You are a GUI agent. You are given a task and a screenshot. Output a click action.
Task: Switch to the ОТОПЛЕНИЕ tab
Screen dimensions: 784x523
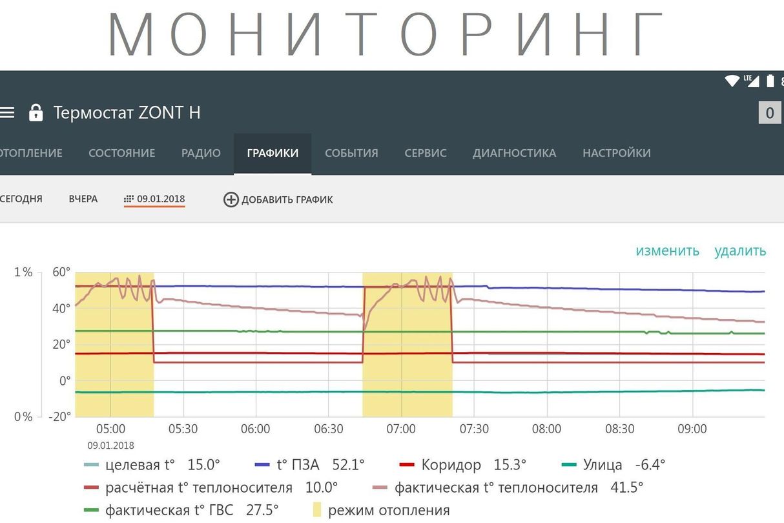pos(30,153)
